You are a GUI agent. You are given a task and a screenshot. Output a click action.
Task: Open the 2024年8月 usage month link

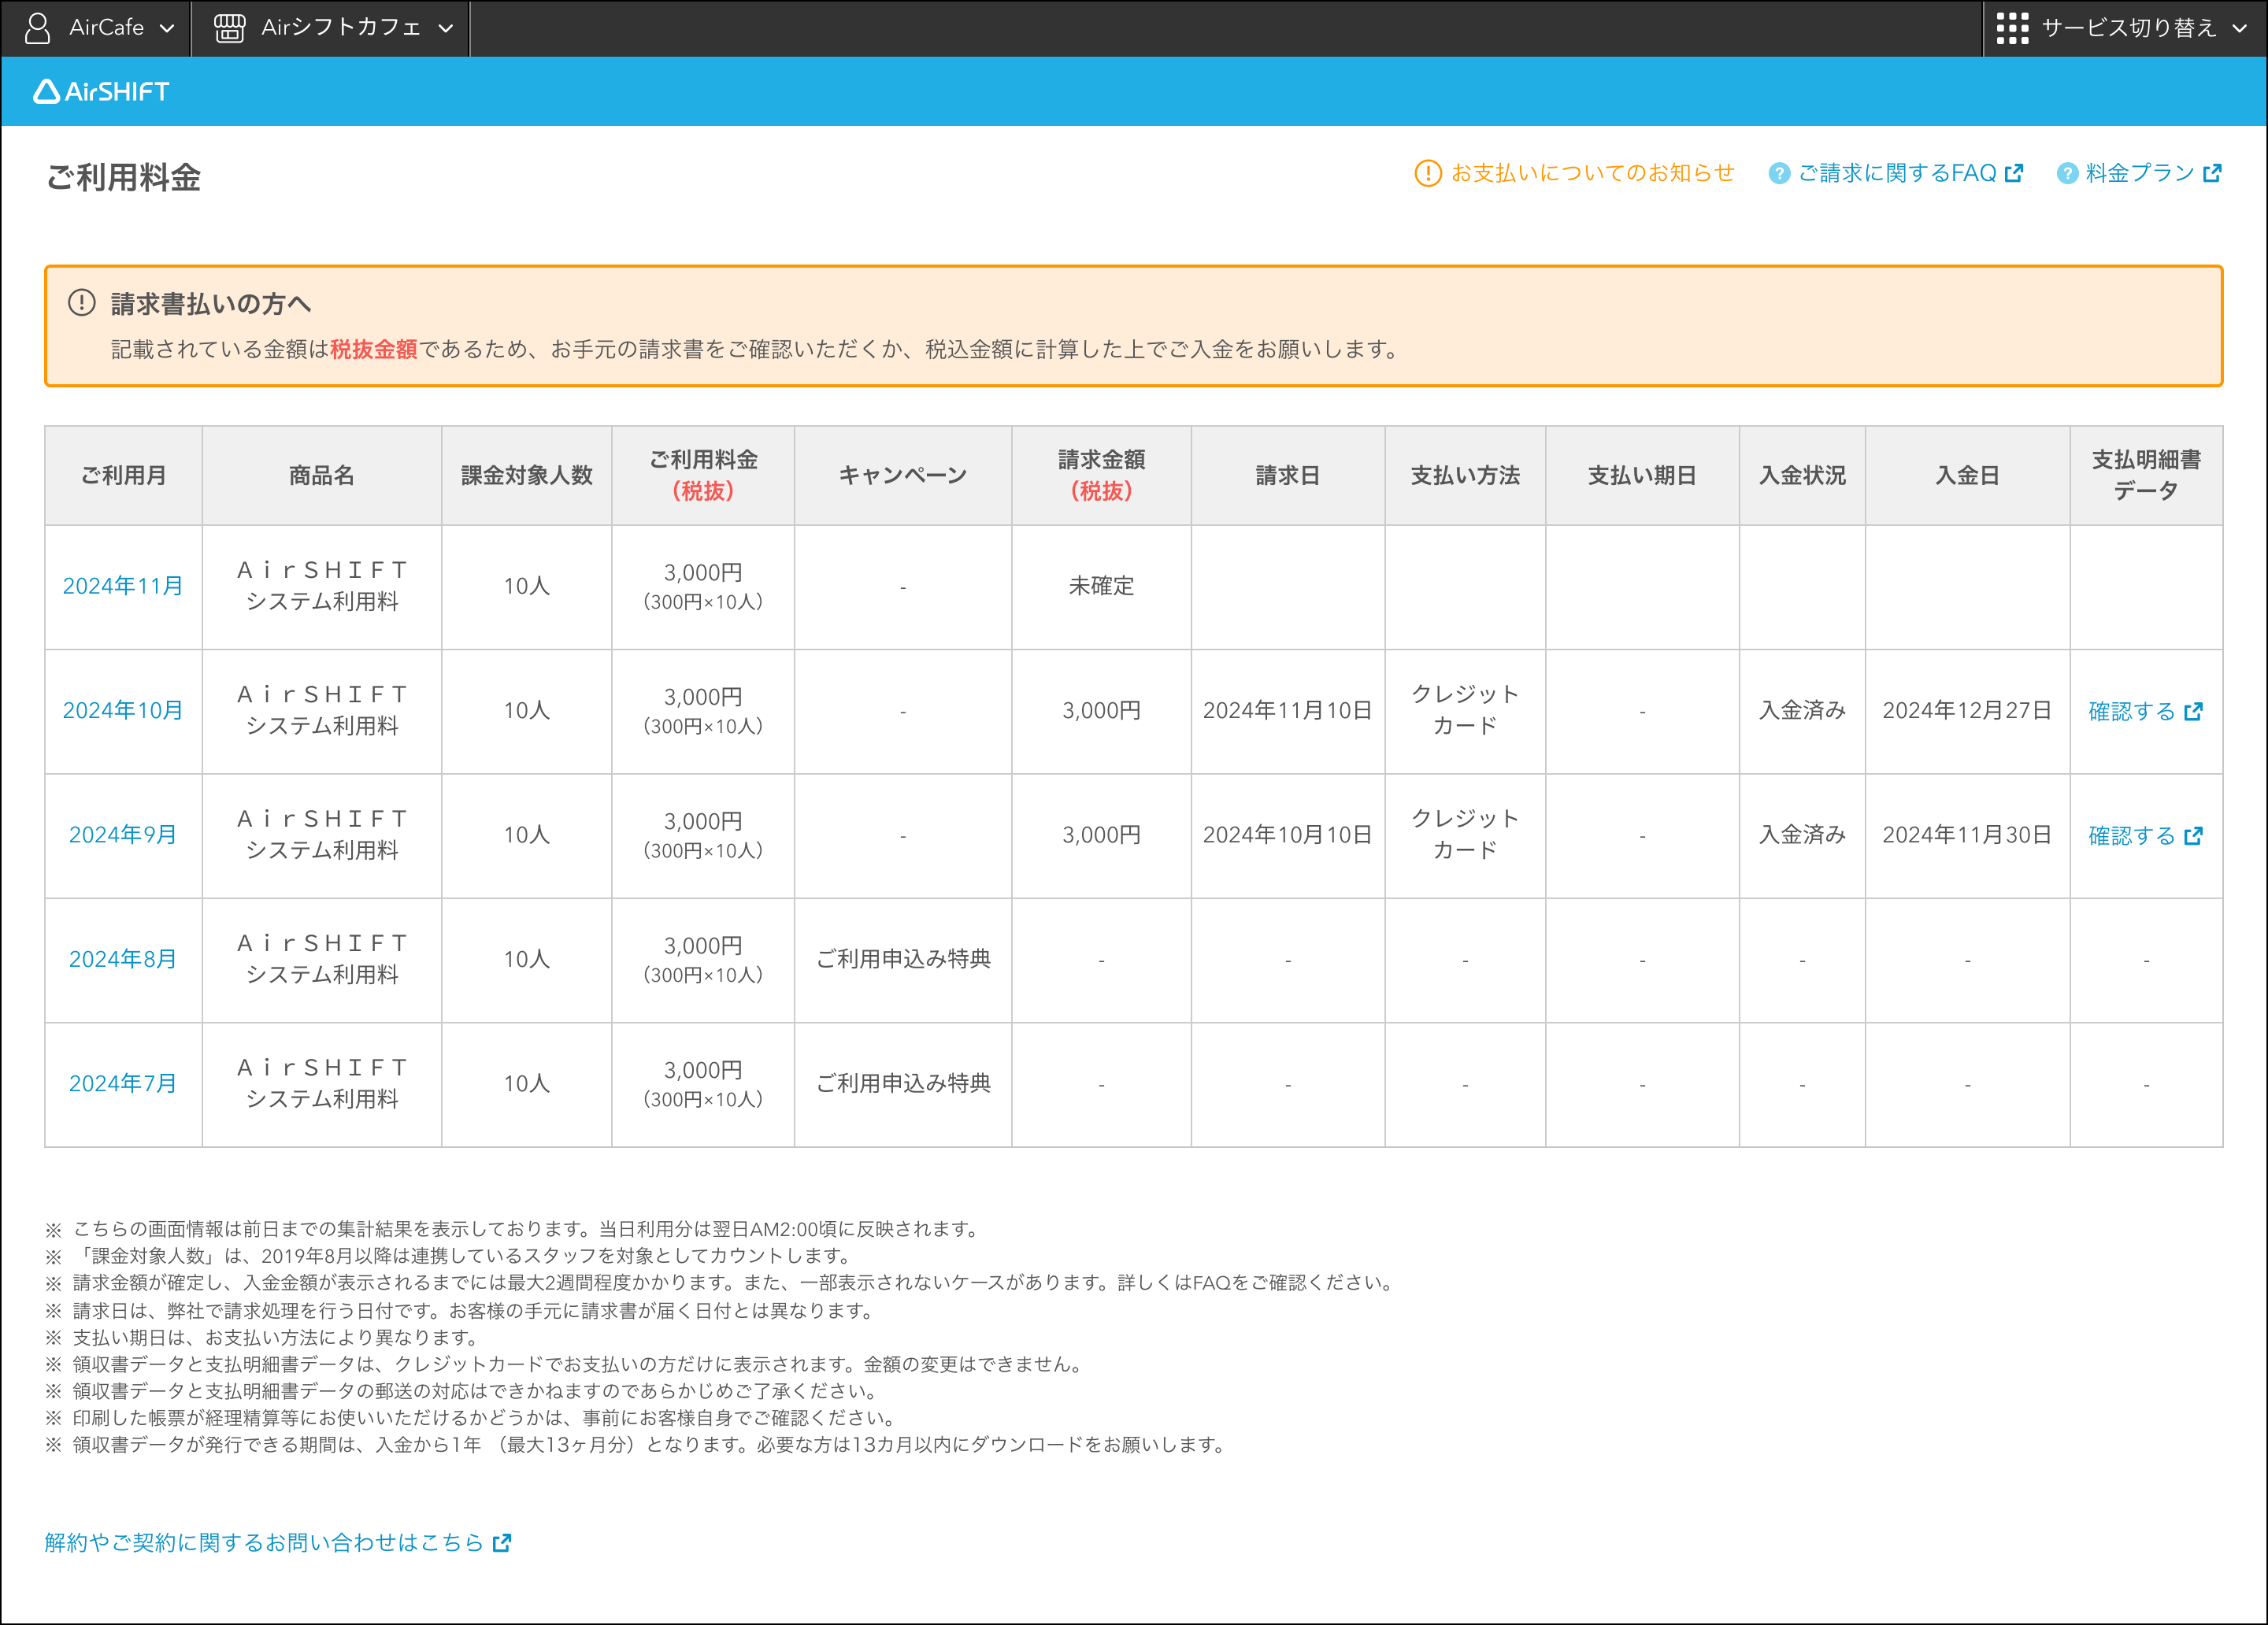click(123, 959)
